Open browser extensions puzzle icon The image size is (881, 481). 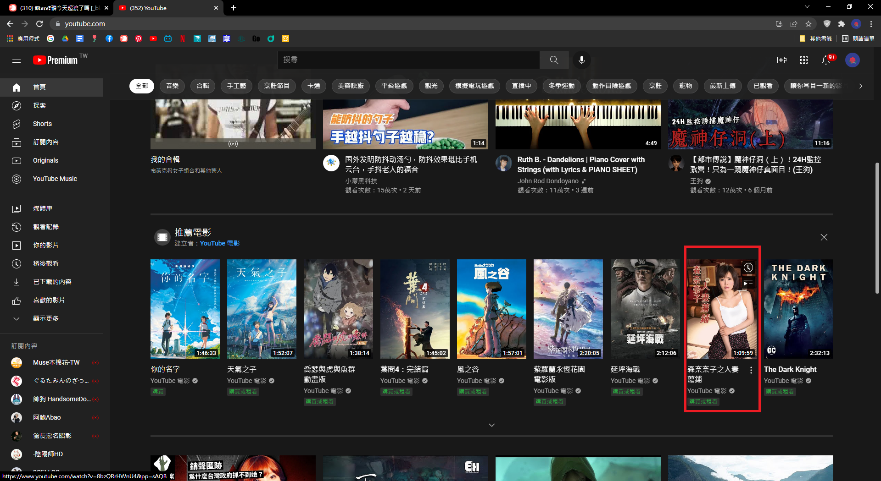(x=841, y=24)
